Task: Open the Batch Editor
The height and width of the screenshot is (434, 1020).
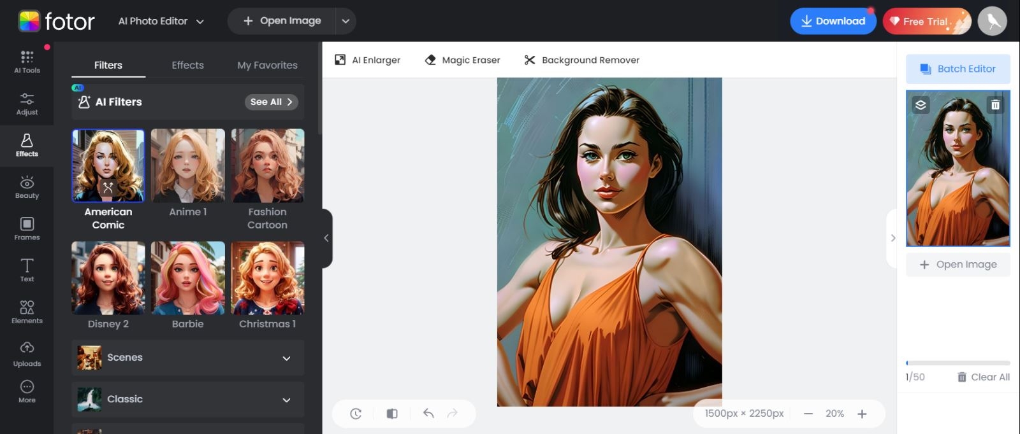Action: (x=958, y=69)
